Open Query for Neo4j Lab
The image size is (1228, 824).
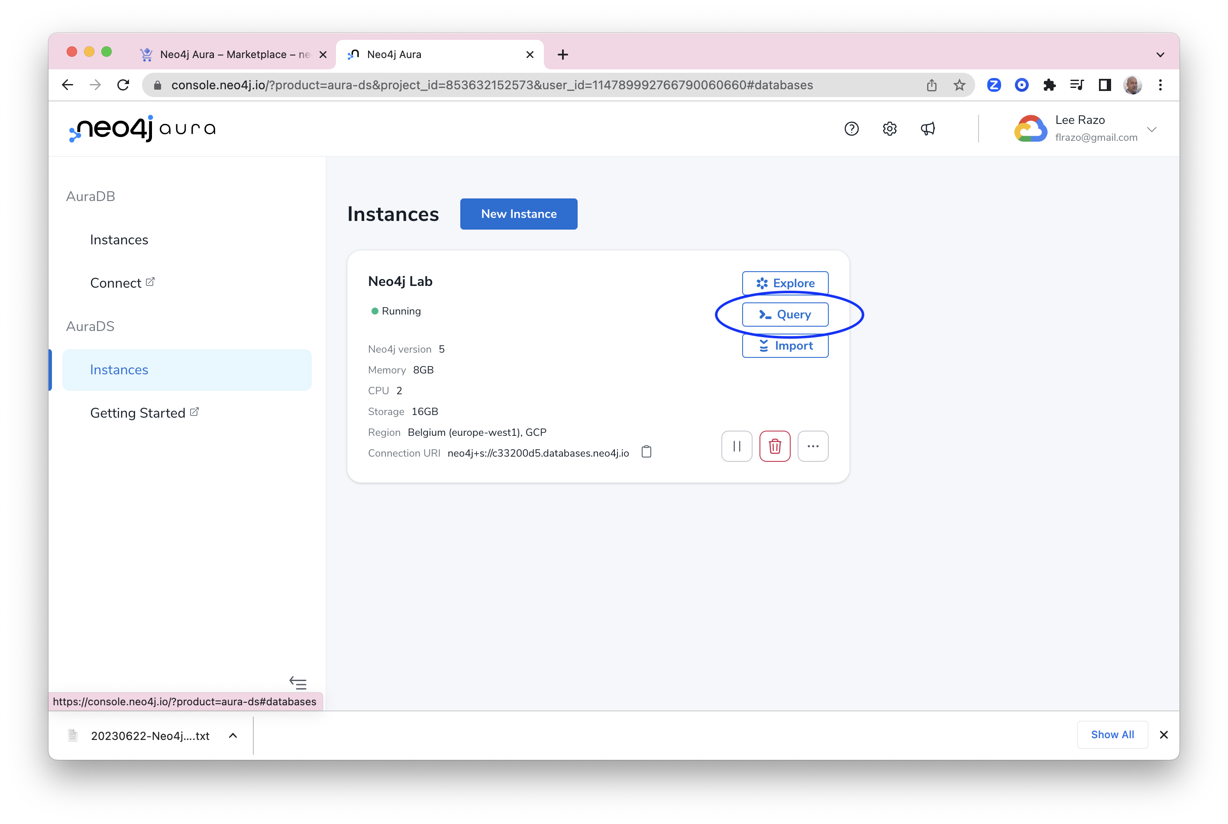tap(785, 314)
